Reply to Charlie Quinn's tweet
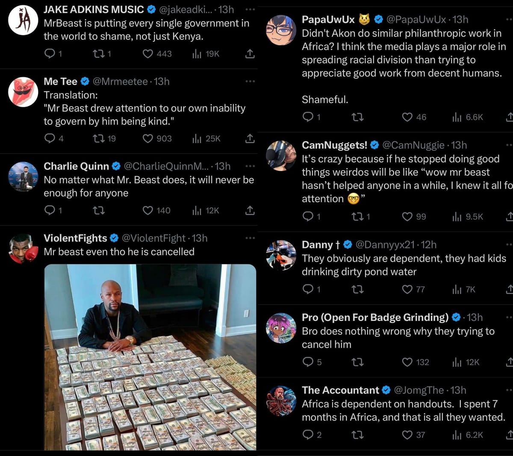Image resolution: width=513 pixels, height=456 pixels. pos(50,210)
